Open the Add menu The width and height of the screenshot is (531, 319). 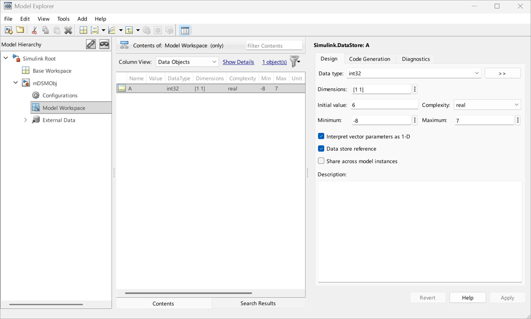(x=82, y=19)
